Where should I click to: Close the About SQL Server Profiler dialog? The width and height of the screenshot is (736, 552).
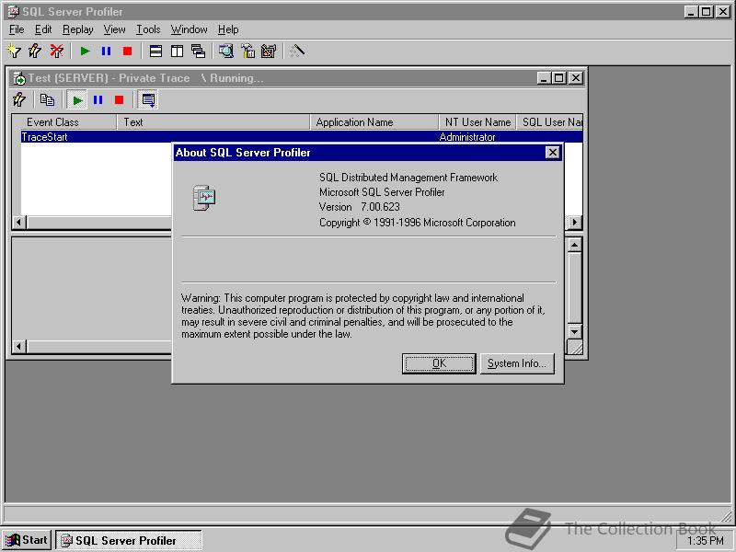[553, 152]
